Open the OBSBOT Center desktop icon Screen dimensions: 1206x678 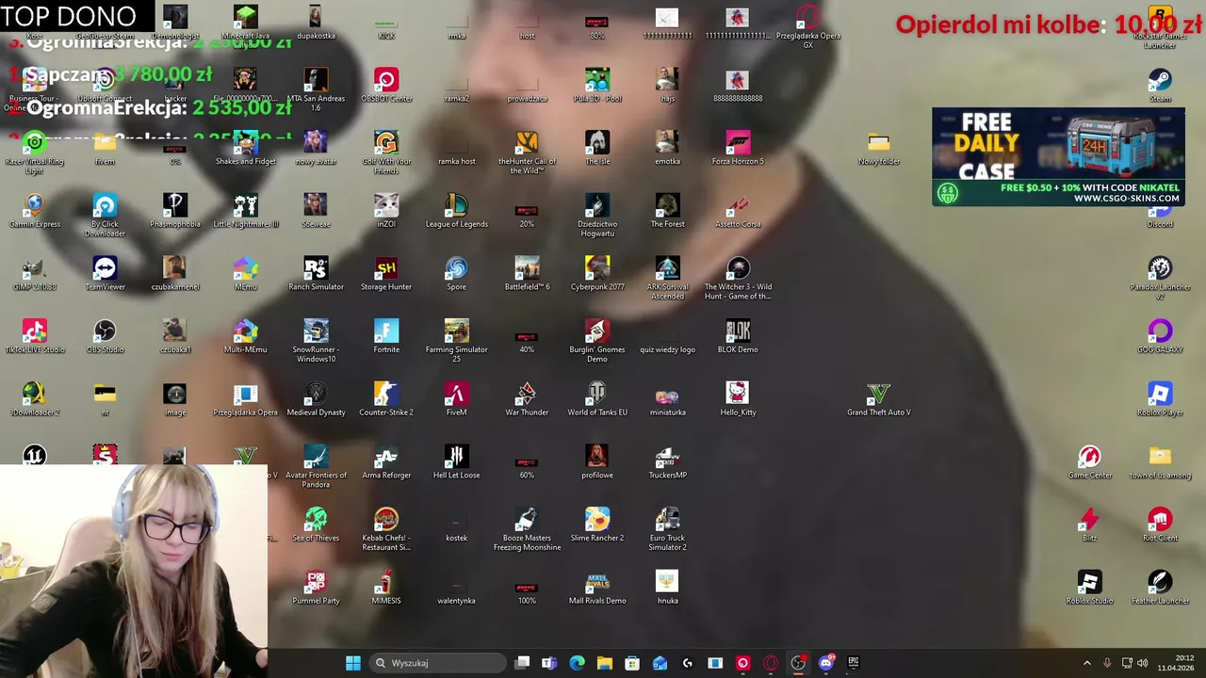(x=386, y=85)
